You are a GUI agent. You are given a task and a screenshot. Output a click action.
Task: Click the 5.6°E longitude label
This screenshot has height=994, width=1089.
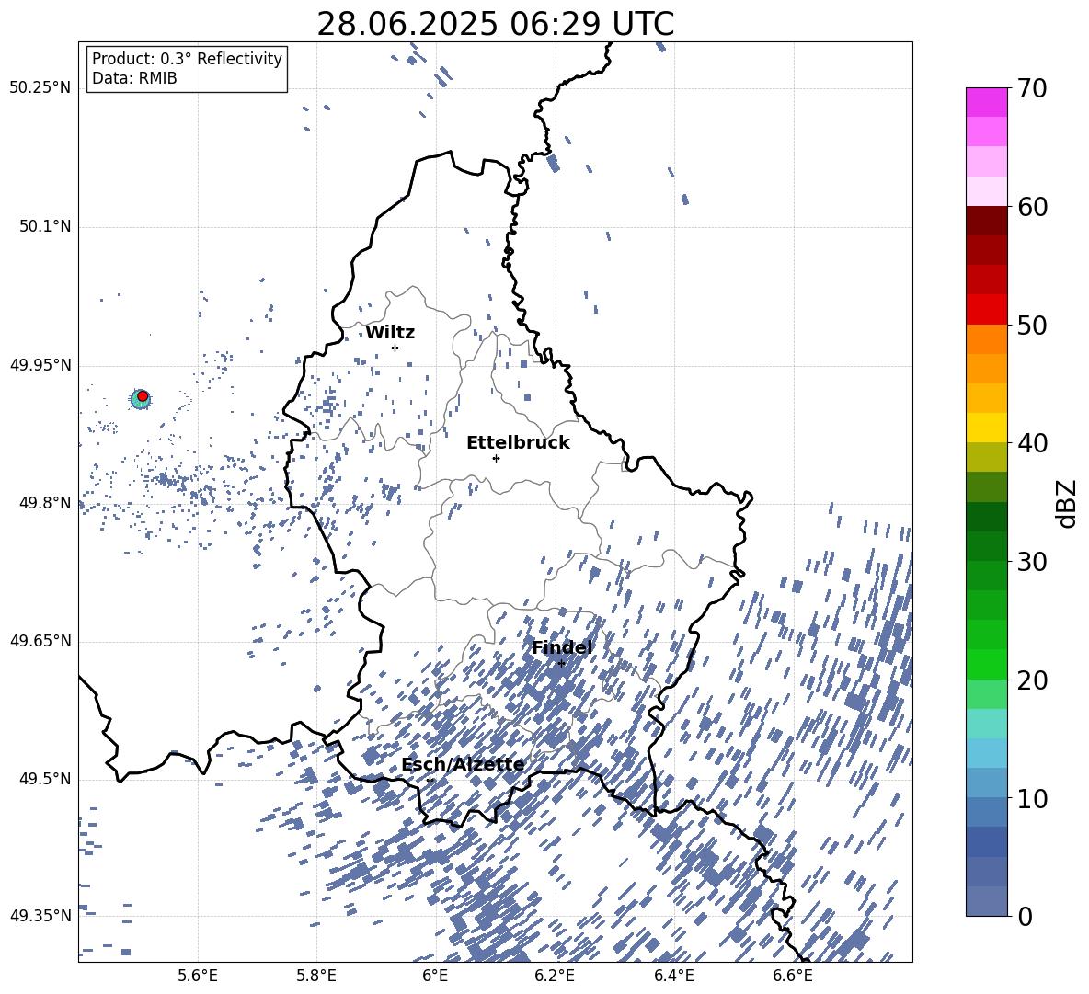[198, 976]
